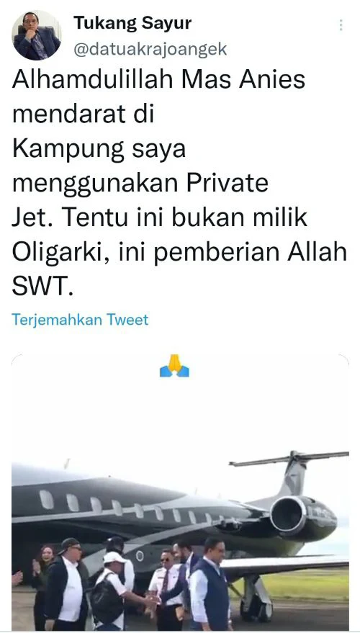The height and width of the screenshot is (633, 360).
Task: Tap the praying hands emoji
Action: point(174,366)
